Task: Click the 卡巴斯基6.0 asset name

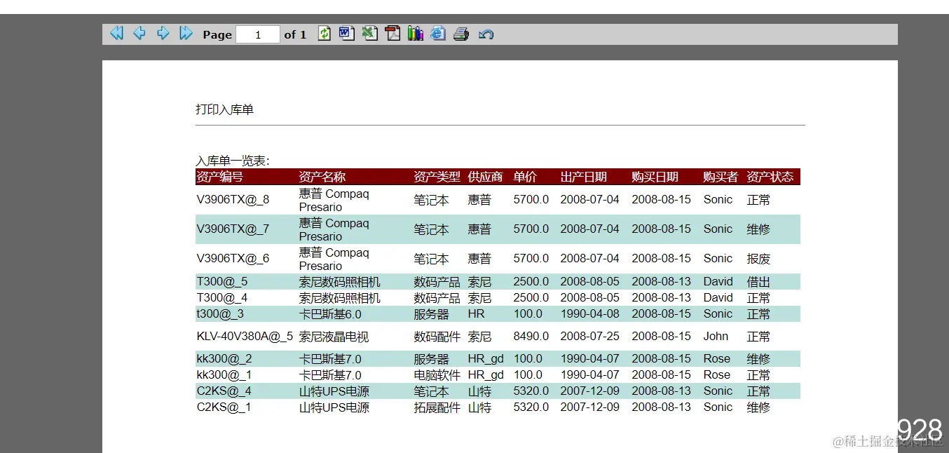Action: pyautogui.click(x=330, y=314)
